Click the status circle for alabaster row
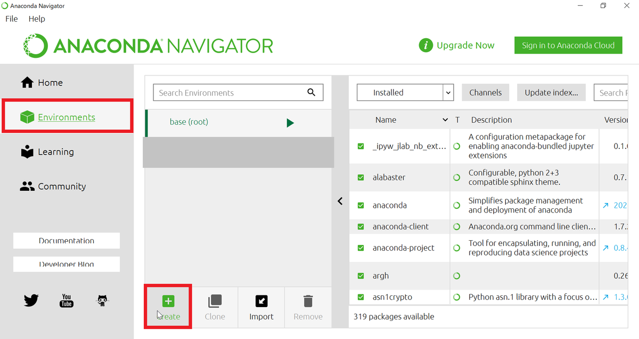Screen dimensions: 639x339 point(456,177)
